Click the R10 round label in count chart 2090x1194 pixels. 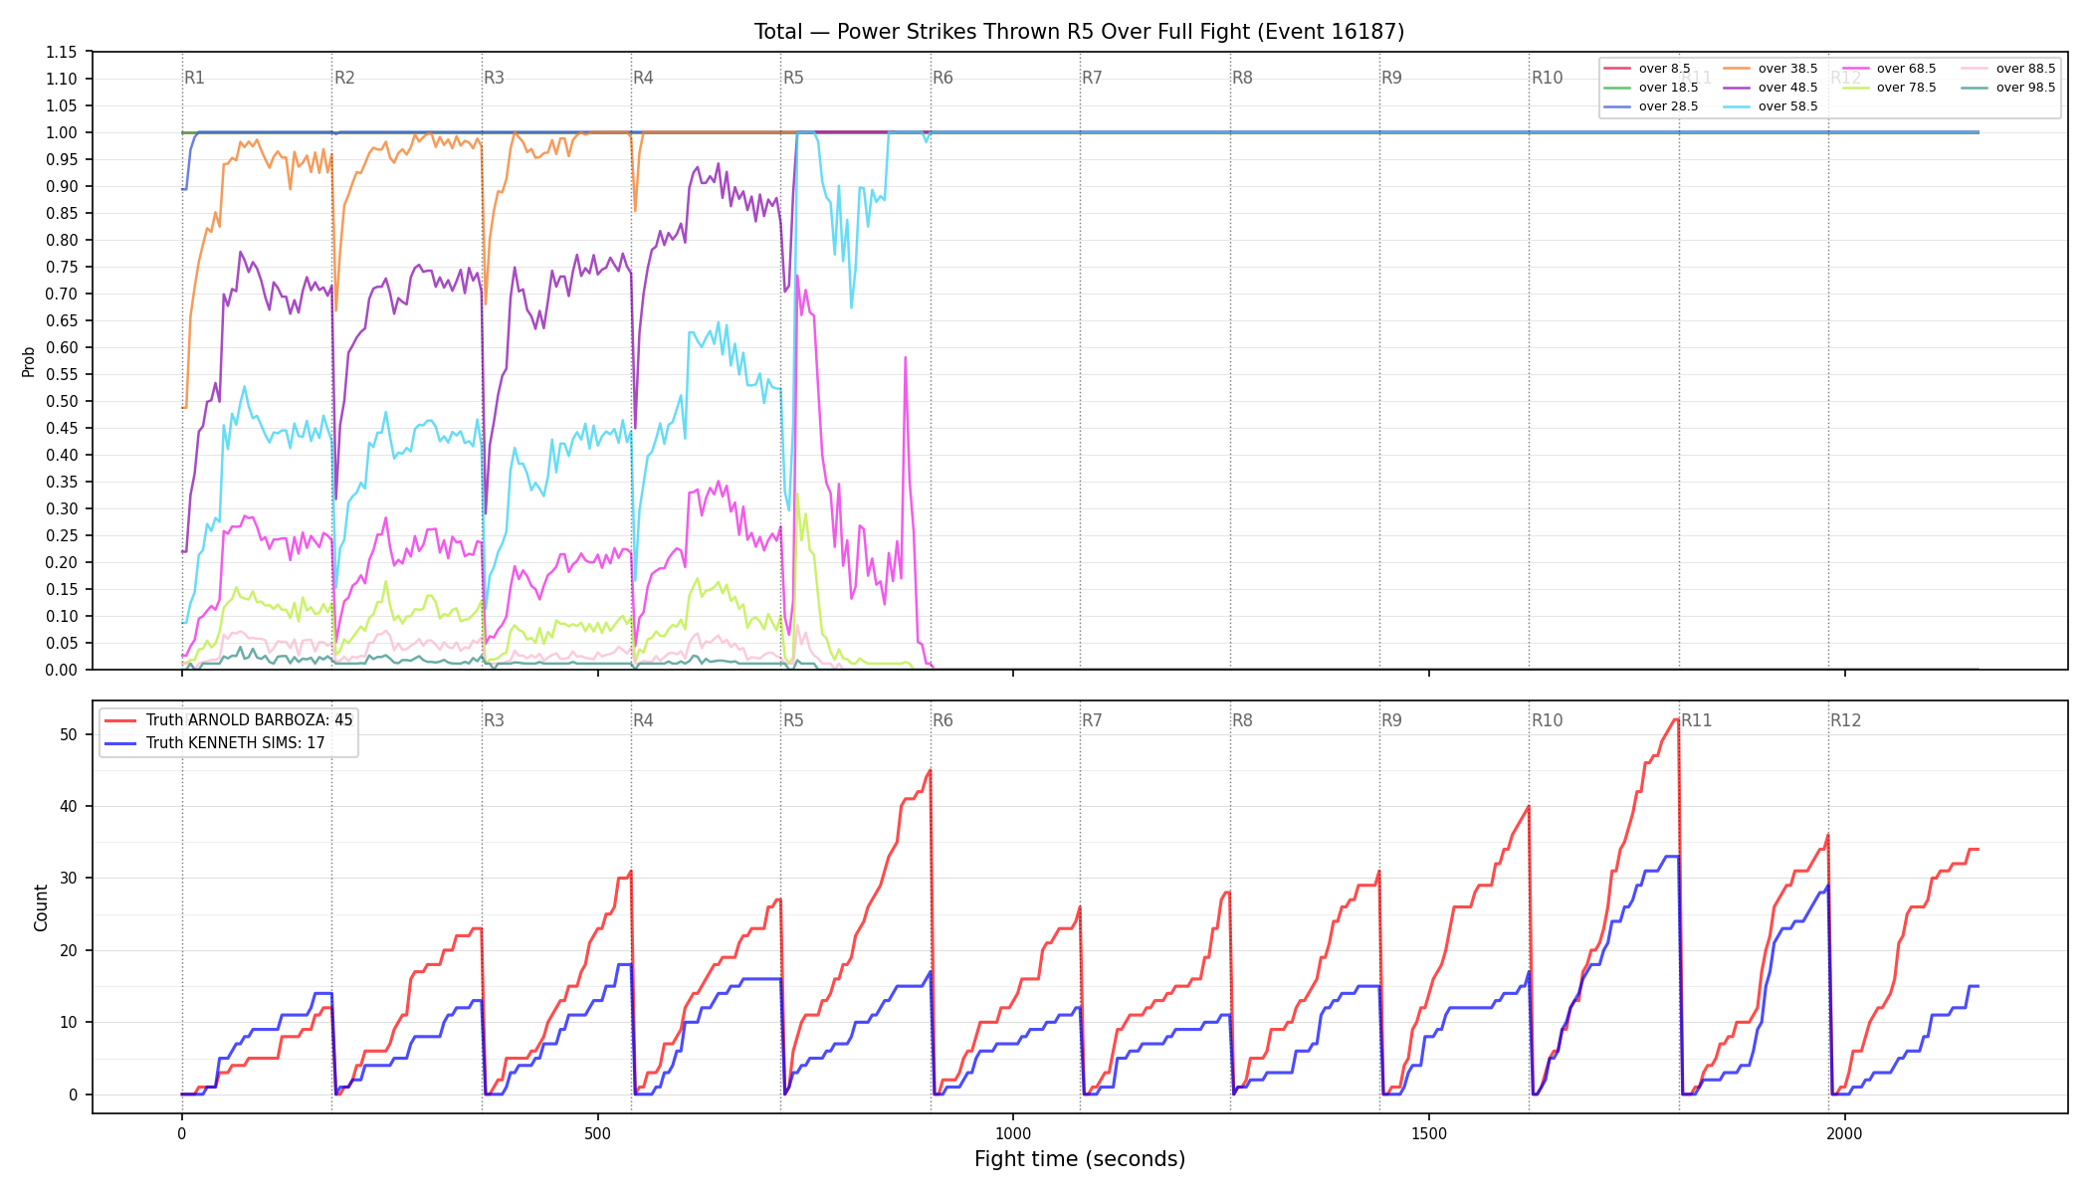point(1547,720)
